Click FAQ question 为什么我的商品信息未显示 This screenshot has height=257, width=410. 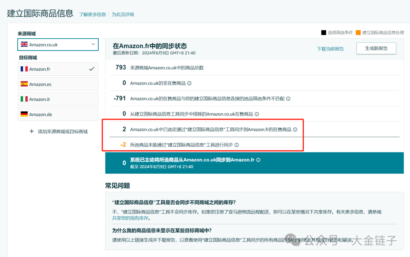pos(162,230)
